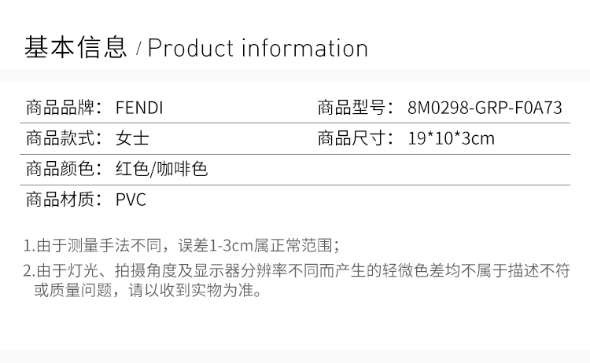The image size is (590, 363).
Task: Click note 1 about 1-3cm measurement error
Action: pos(182,246)
